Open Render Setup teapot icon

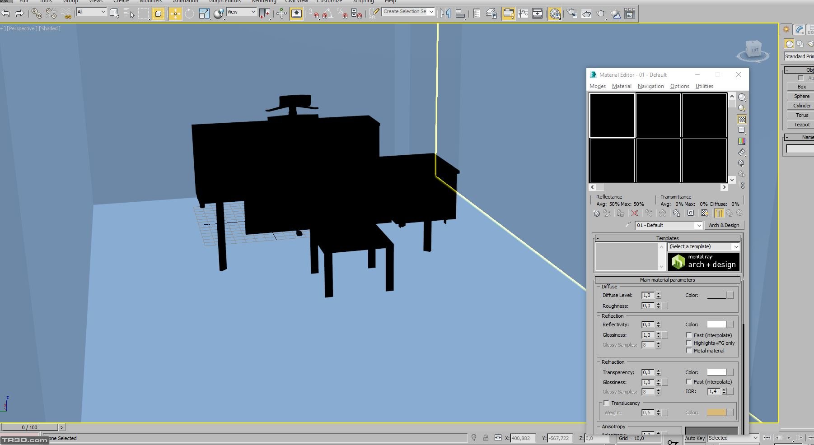(572, 14)
